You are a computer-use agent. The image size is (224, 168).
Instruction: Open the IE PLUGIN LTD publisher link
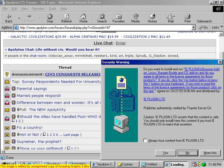coord(154,99)
